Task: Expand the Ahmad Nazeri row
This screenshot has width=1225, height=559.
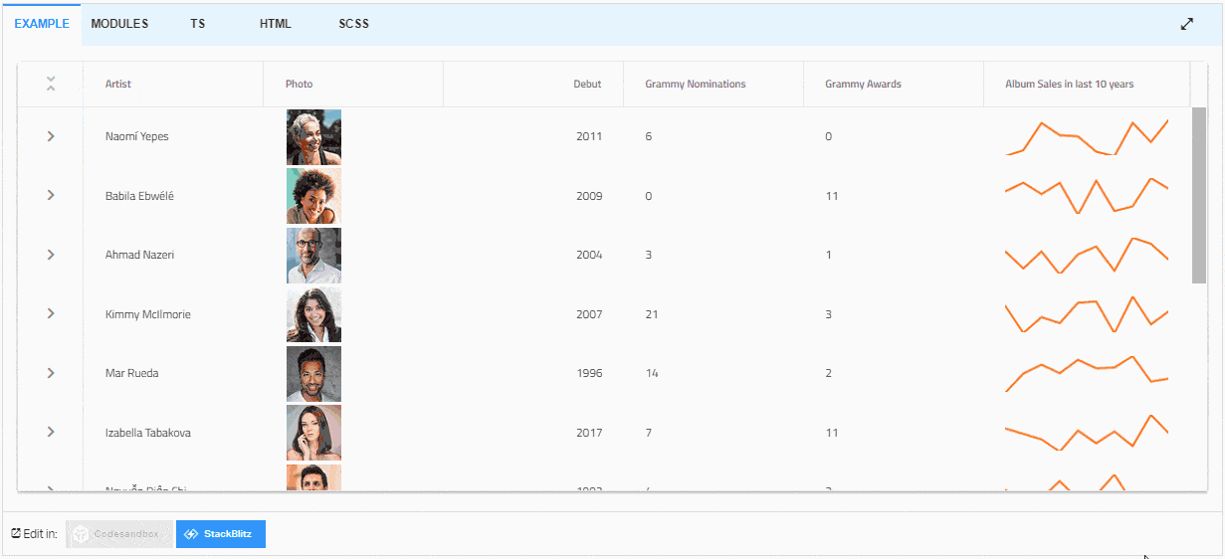Action: (51, 255)
